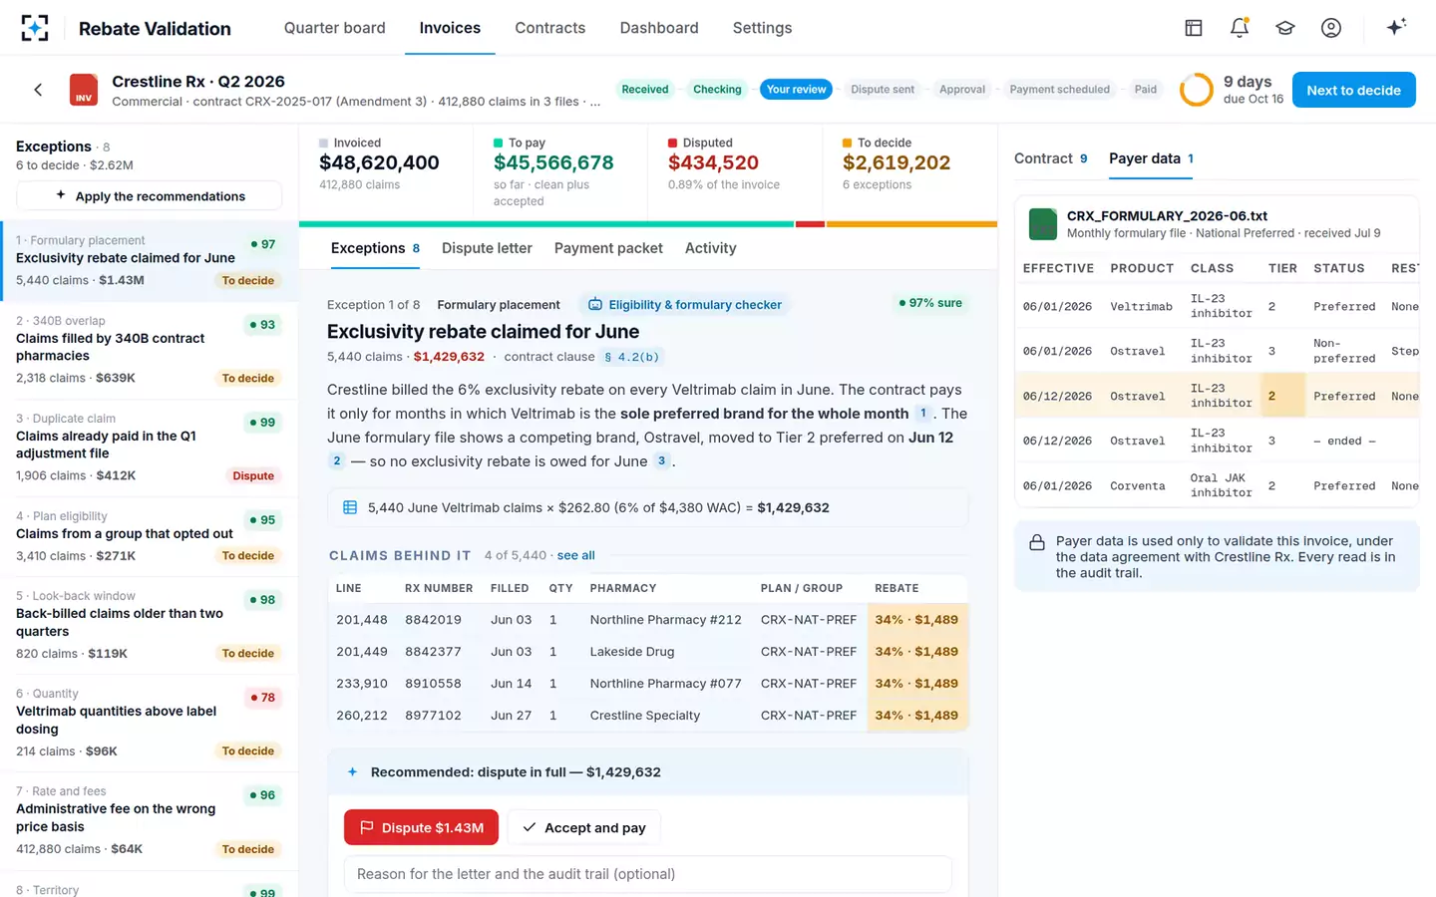Focus the reason for the letter input field

648,874
